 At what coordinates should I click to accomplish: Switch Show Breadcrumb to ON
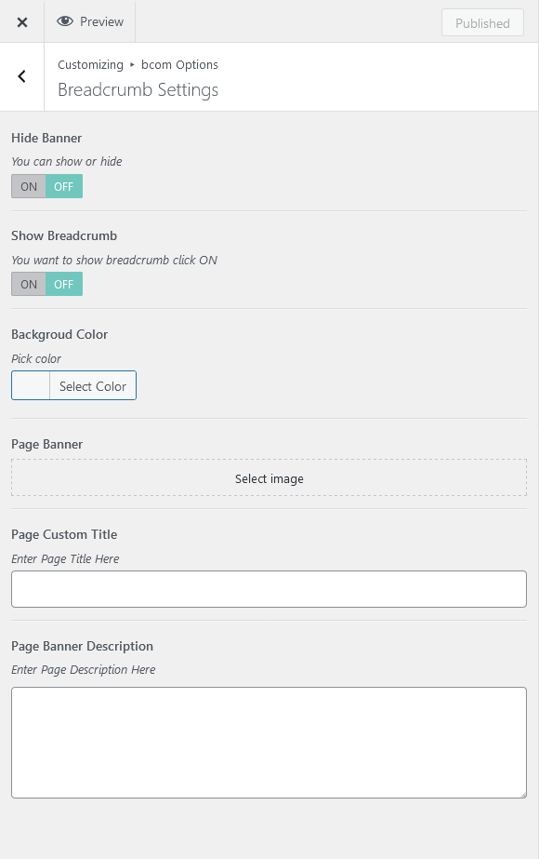click(29, 285)
